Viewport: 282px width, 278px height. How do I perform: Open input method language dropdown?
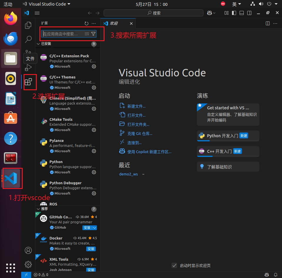(236, 4)
